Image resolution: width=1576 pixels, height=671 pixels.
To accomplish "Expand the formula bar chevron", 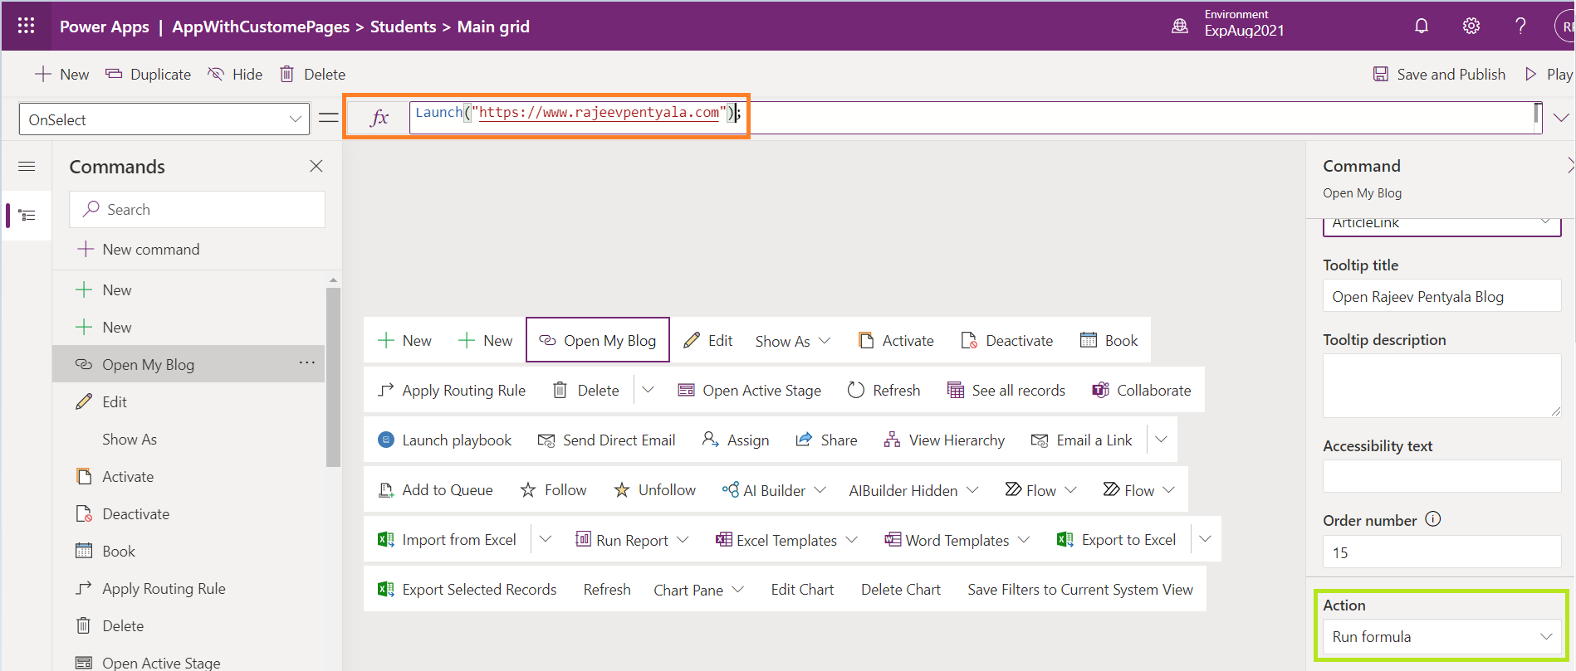I will coord(1561,118).
